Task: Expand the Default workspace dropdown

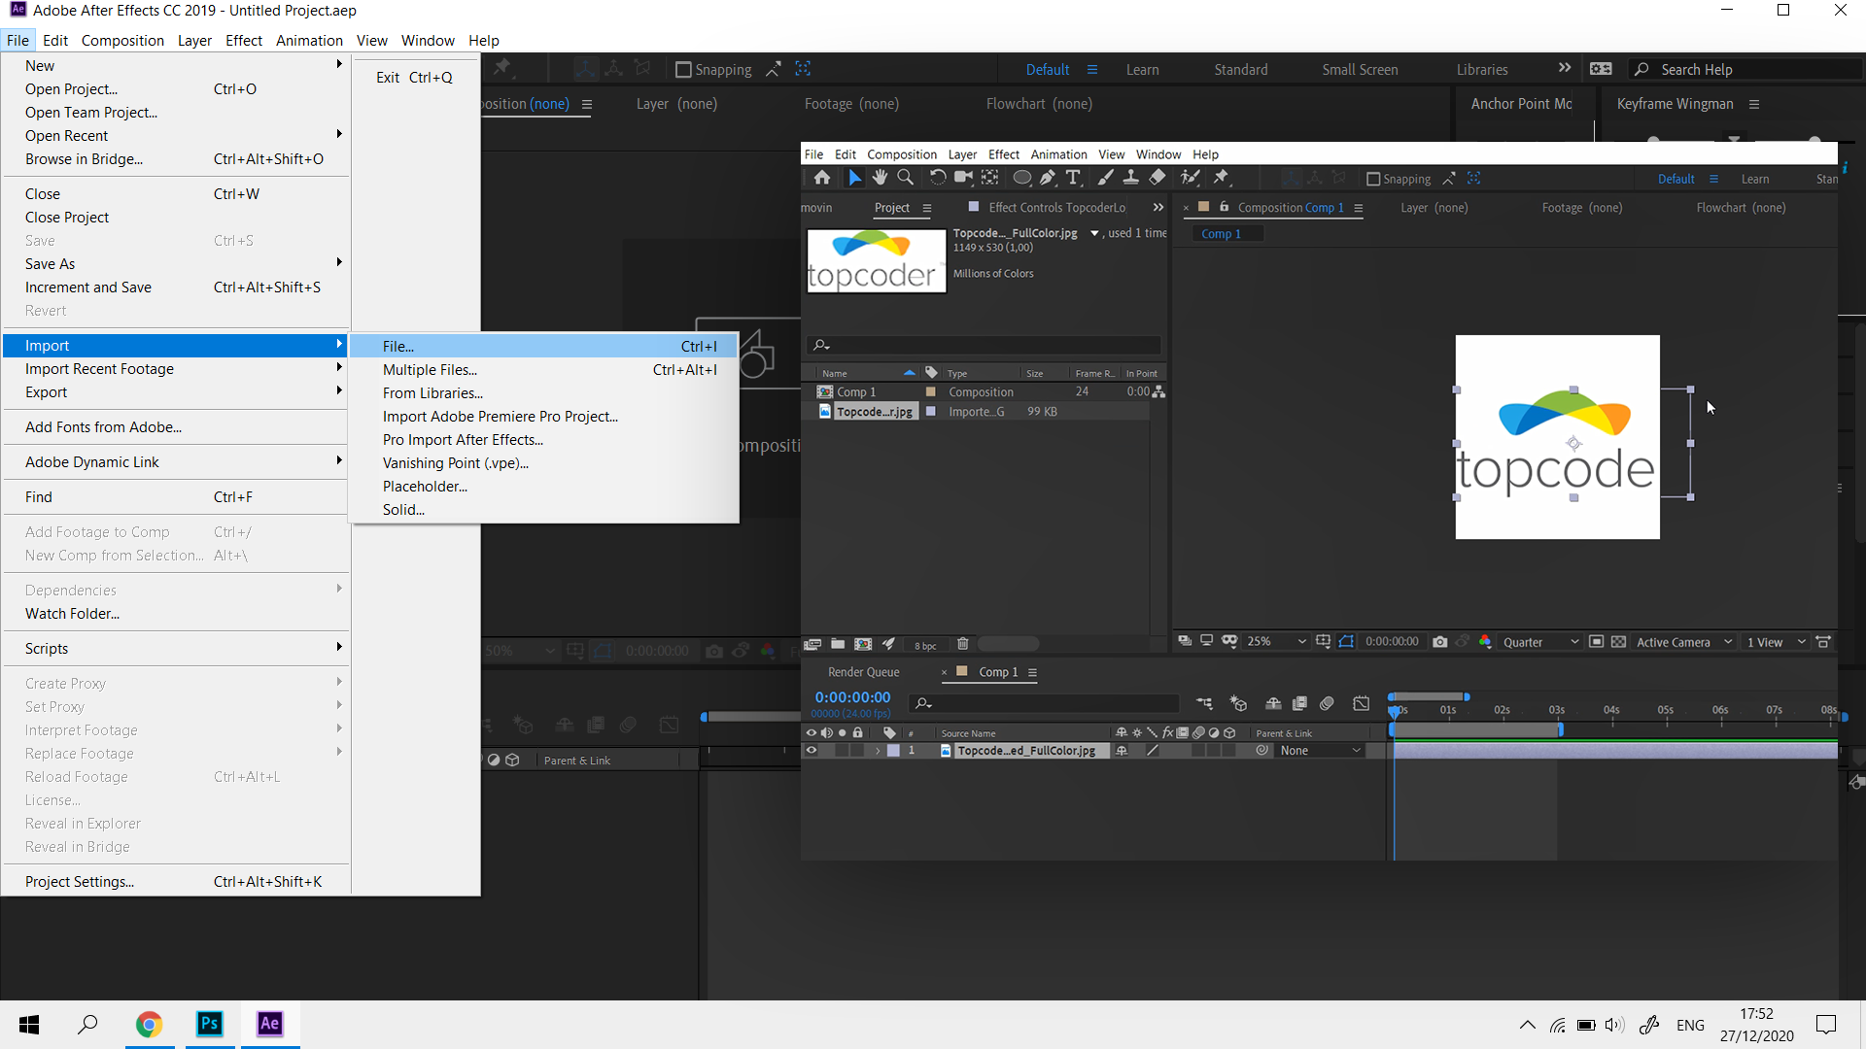Action: [x=1092, y=69]
